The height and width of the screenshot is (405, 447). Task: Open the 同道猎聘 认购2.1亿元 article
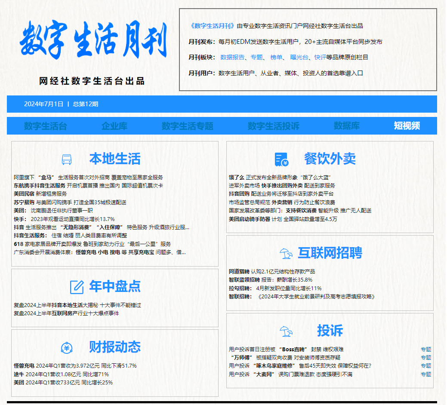pyautogui.click(x=272, y=272)
